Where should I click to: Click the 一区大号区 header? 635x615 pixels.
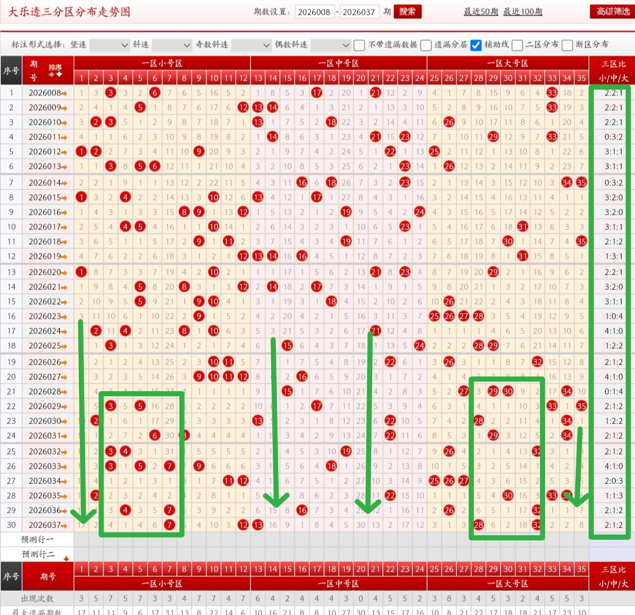tap(508, 63)
